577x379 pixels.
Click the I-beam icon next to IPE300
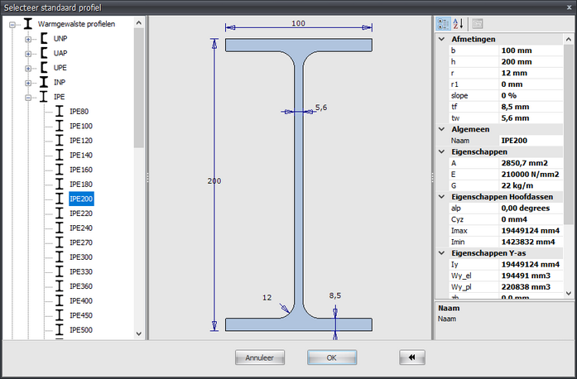[60, 257]
